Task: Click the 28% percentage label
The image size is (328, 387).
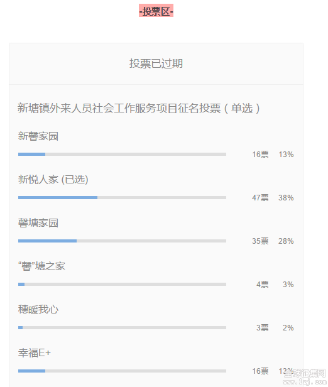Action: coord(286,241)
